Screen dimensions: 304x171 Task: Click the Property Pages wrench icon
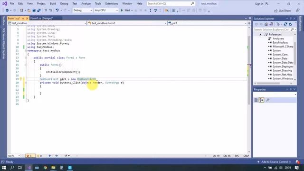click(x=268, y=100)
